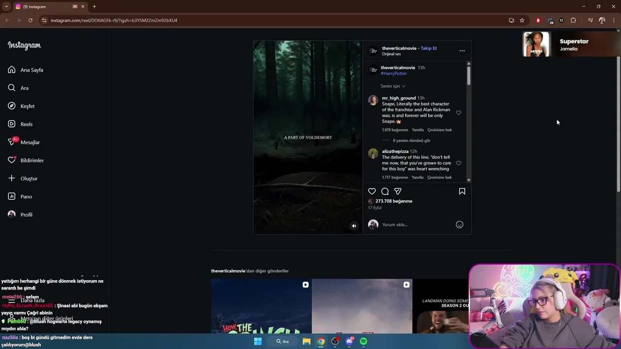Click the comment bubble icon

point(385,191)
